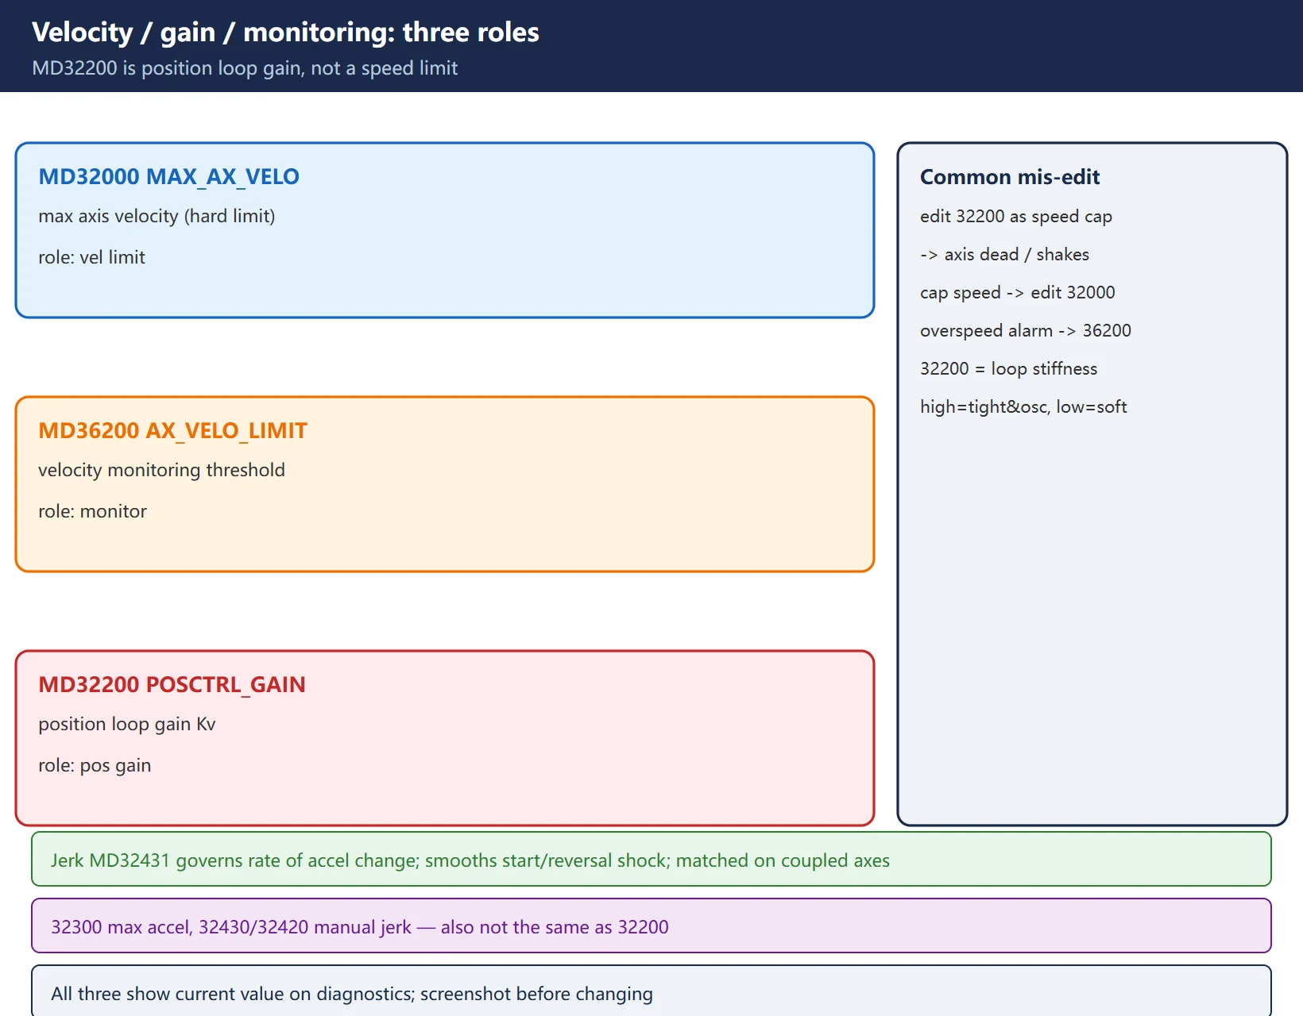Click 'overspeed alarm -> 36200' line
This screenshot has height=1016, width=1303.
point(1026,330)
